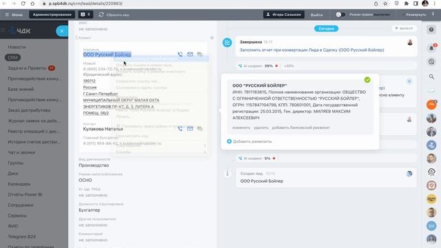The image size is (441, 248).
Task: Click the orange chat icon in right panel
Action: coord(431,105)
